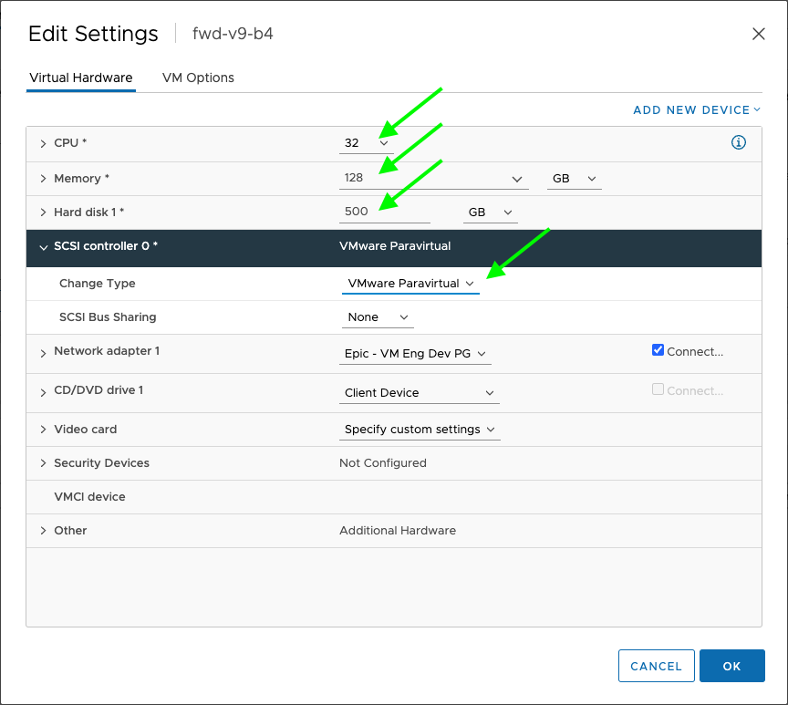Collapse the SCSI controller 0 section
Screen dimensions: 788x705
pyautogui.click(x=43, y=246)
